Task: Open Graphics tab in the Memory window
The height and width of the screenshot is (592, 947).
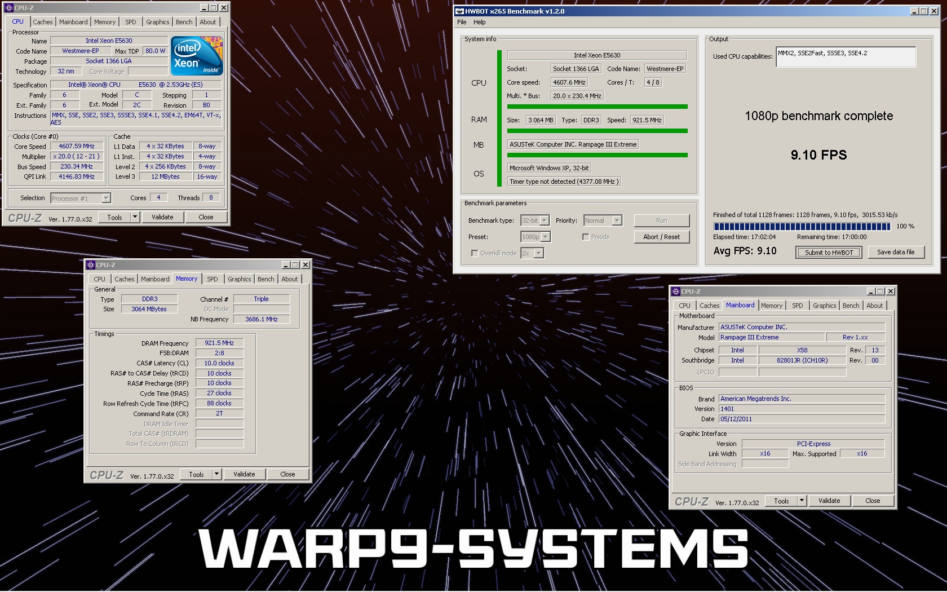Action: point(240,279)
